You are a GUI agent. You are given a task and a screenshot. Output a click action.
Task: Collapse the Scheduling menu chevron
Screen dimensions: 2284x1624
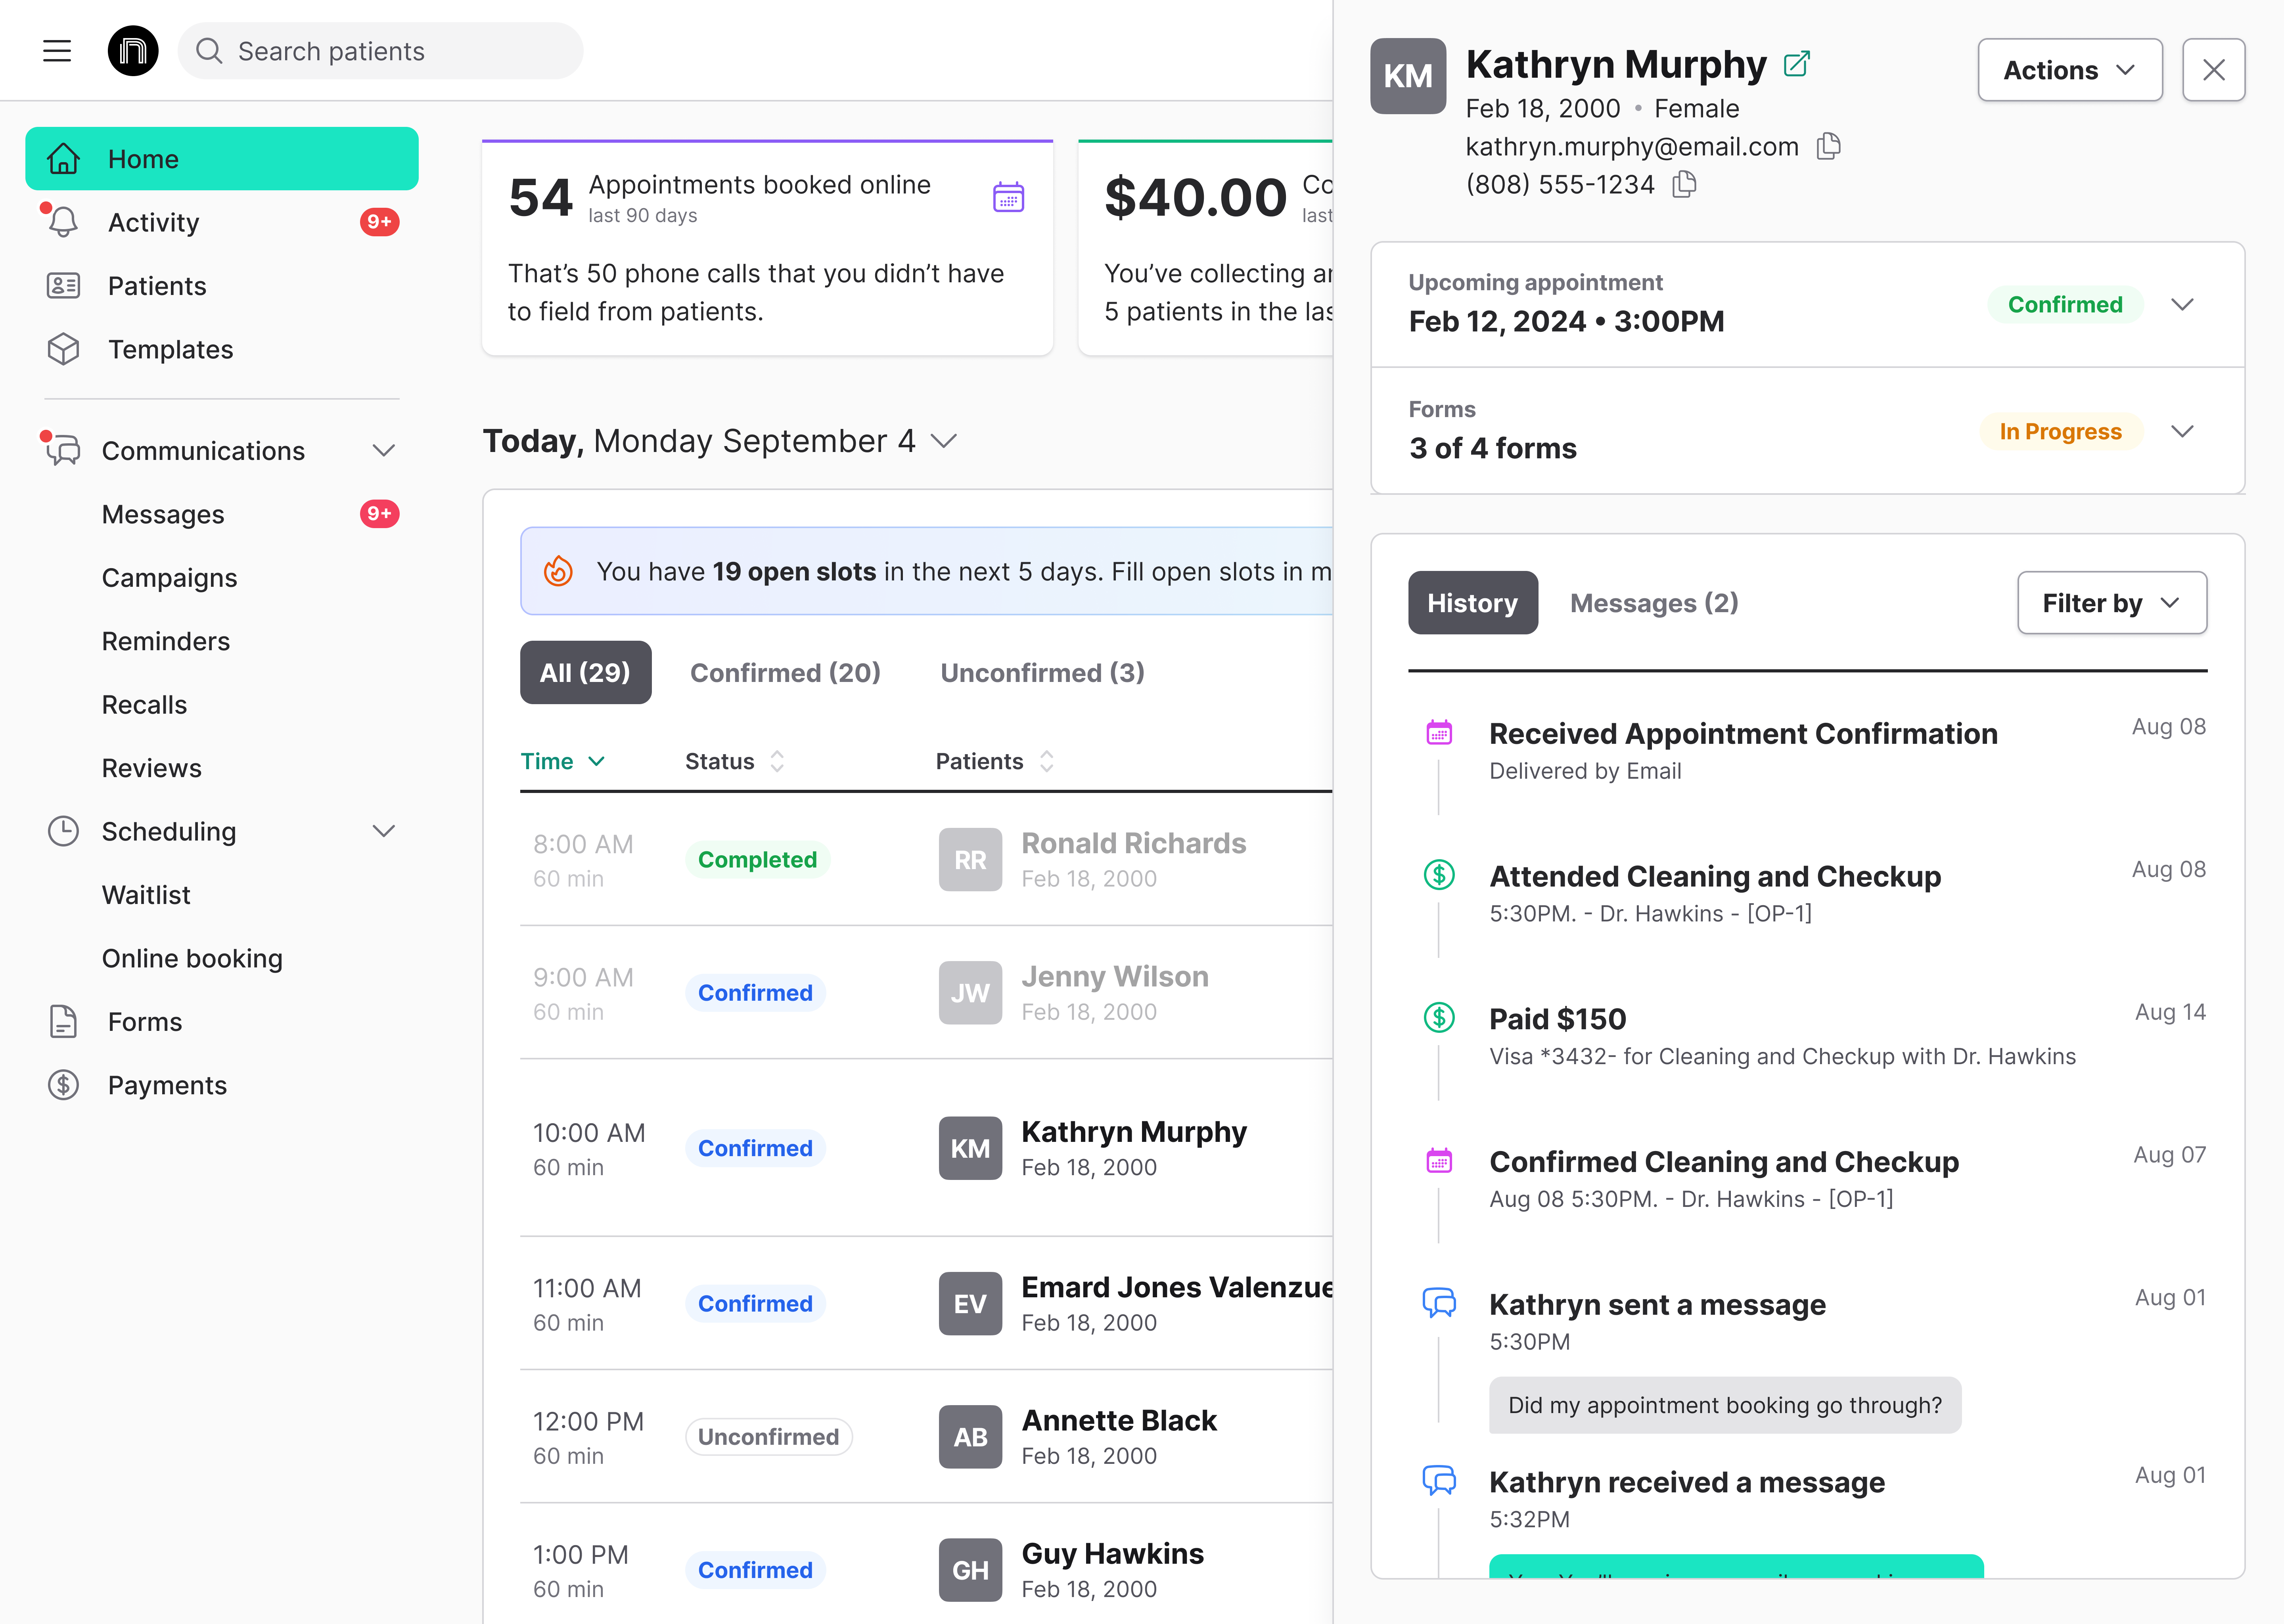tap(384, 831)
